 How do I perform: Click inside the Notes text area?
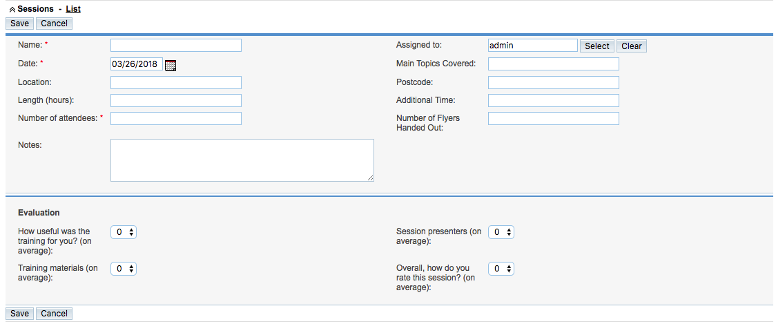[x=242, y=160]
